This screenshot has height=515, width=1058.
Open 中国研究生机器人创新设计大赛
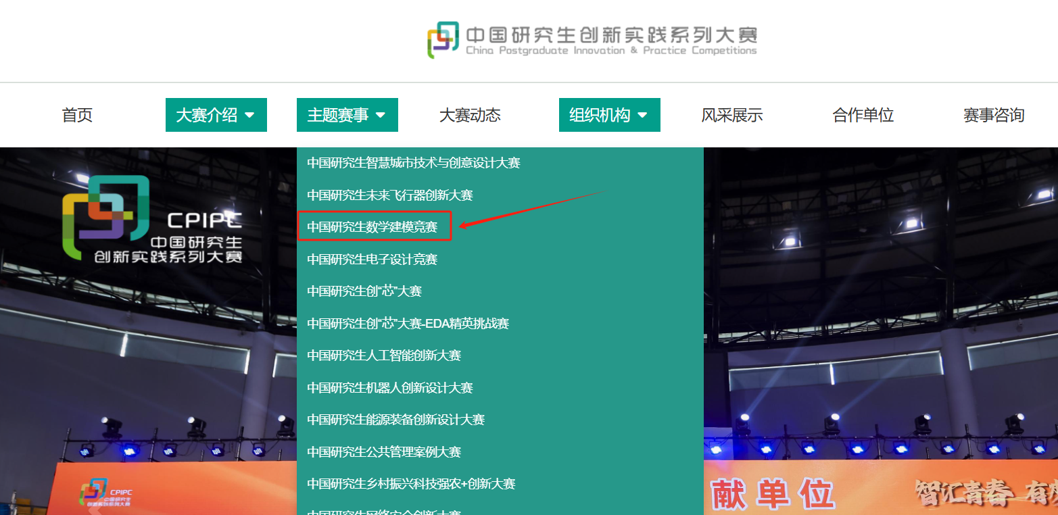(x=390, y=388)
